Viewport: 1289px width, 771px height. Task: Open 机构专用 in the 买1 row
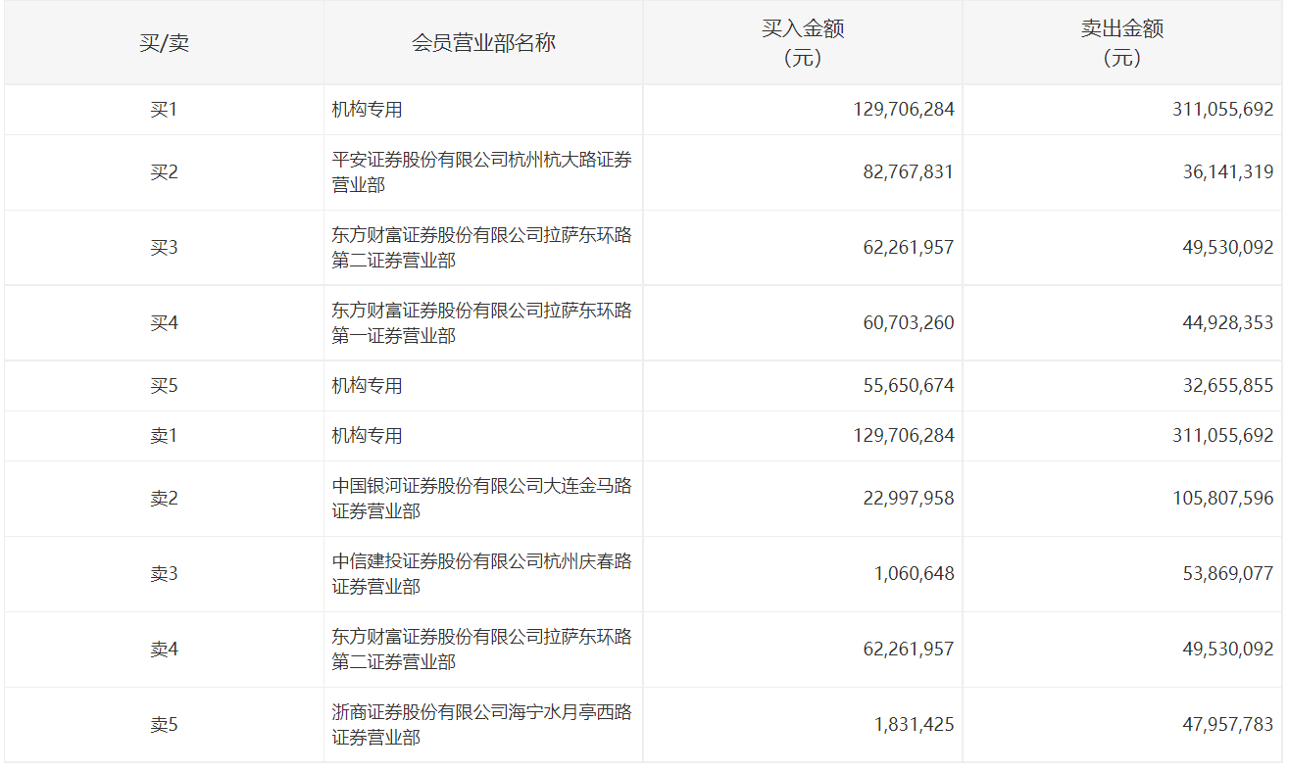[368, 110]
